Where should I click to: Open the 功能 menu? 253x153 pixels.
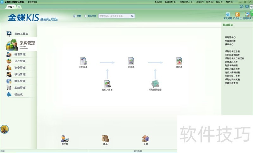pos(200,2)
